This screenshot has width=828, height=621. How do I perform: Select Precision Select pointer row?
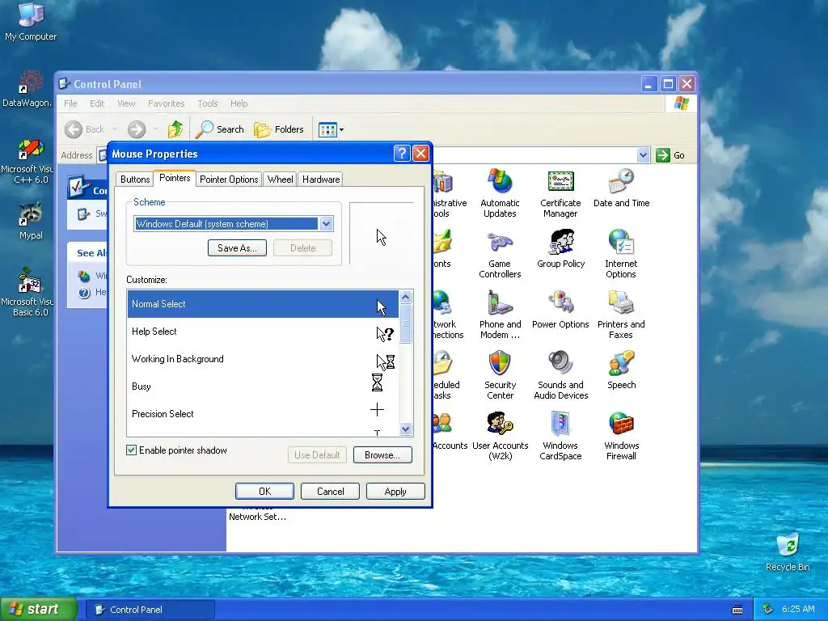coord(263,414)
